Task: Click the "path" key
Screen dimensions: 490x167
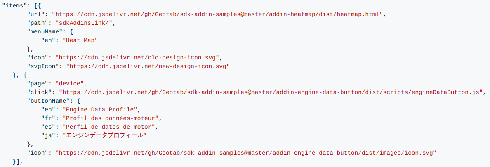Action: [38, 23]
